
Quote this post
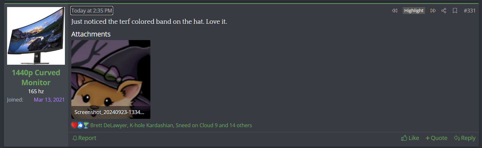tap(436, 138)
